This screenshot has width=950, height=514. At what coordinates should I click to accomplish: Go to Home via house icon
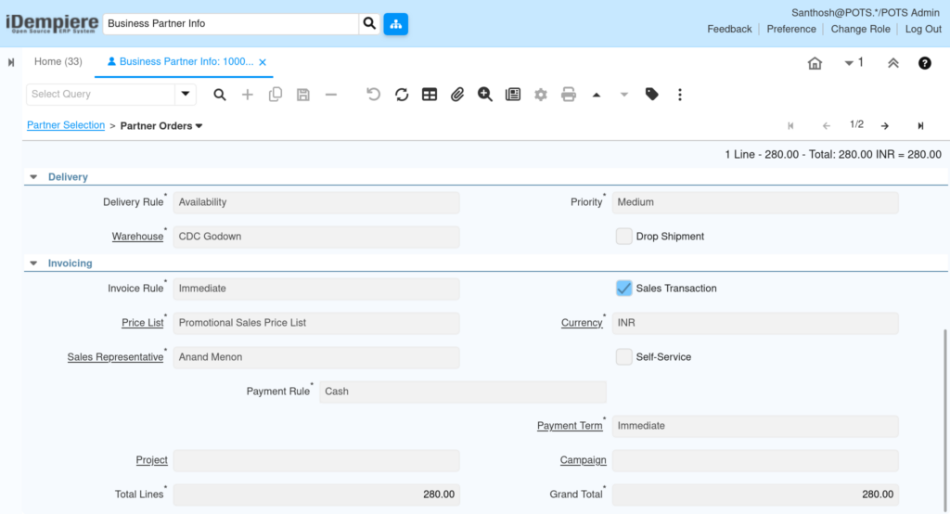coord(815,63)
